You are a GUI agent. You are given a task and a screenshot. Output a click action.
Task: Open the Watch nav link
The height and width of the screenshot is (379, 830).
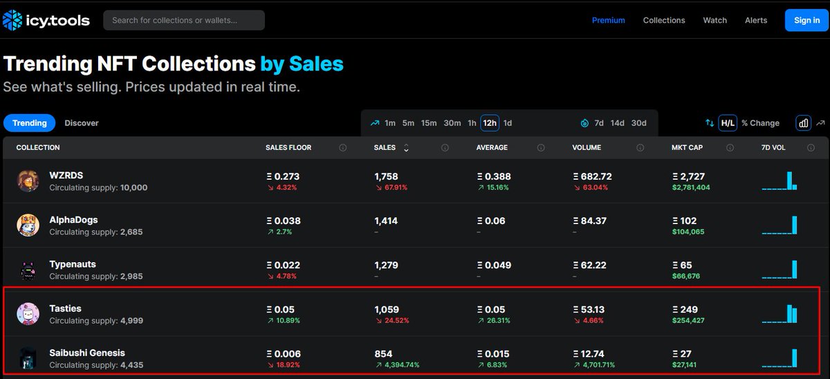coord(715,20)
